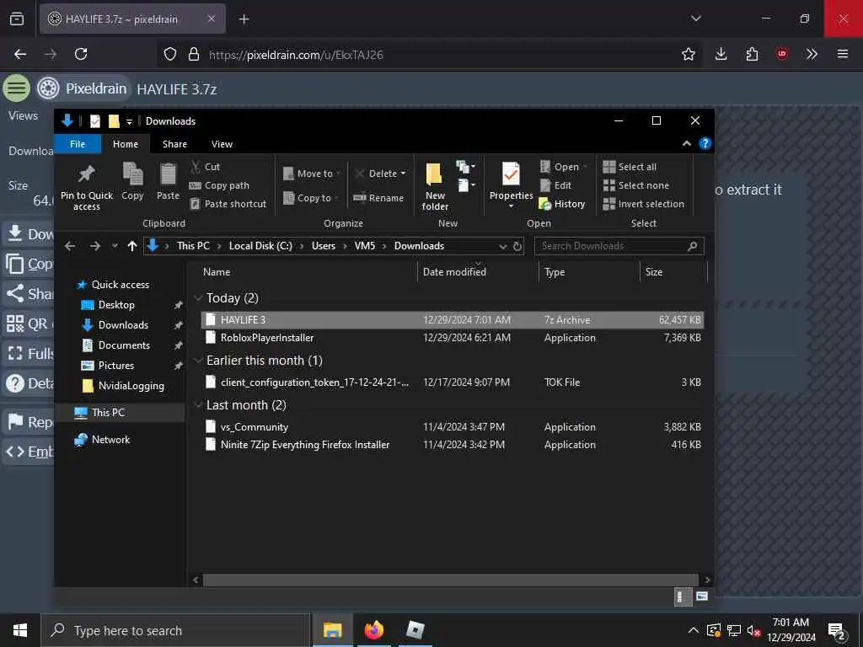Click Select none

[x=636, y=185]
